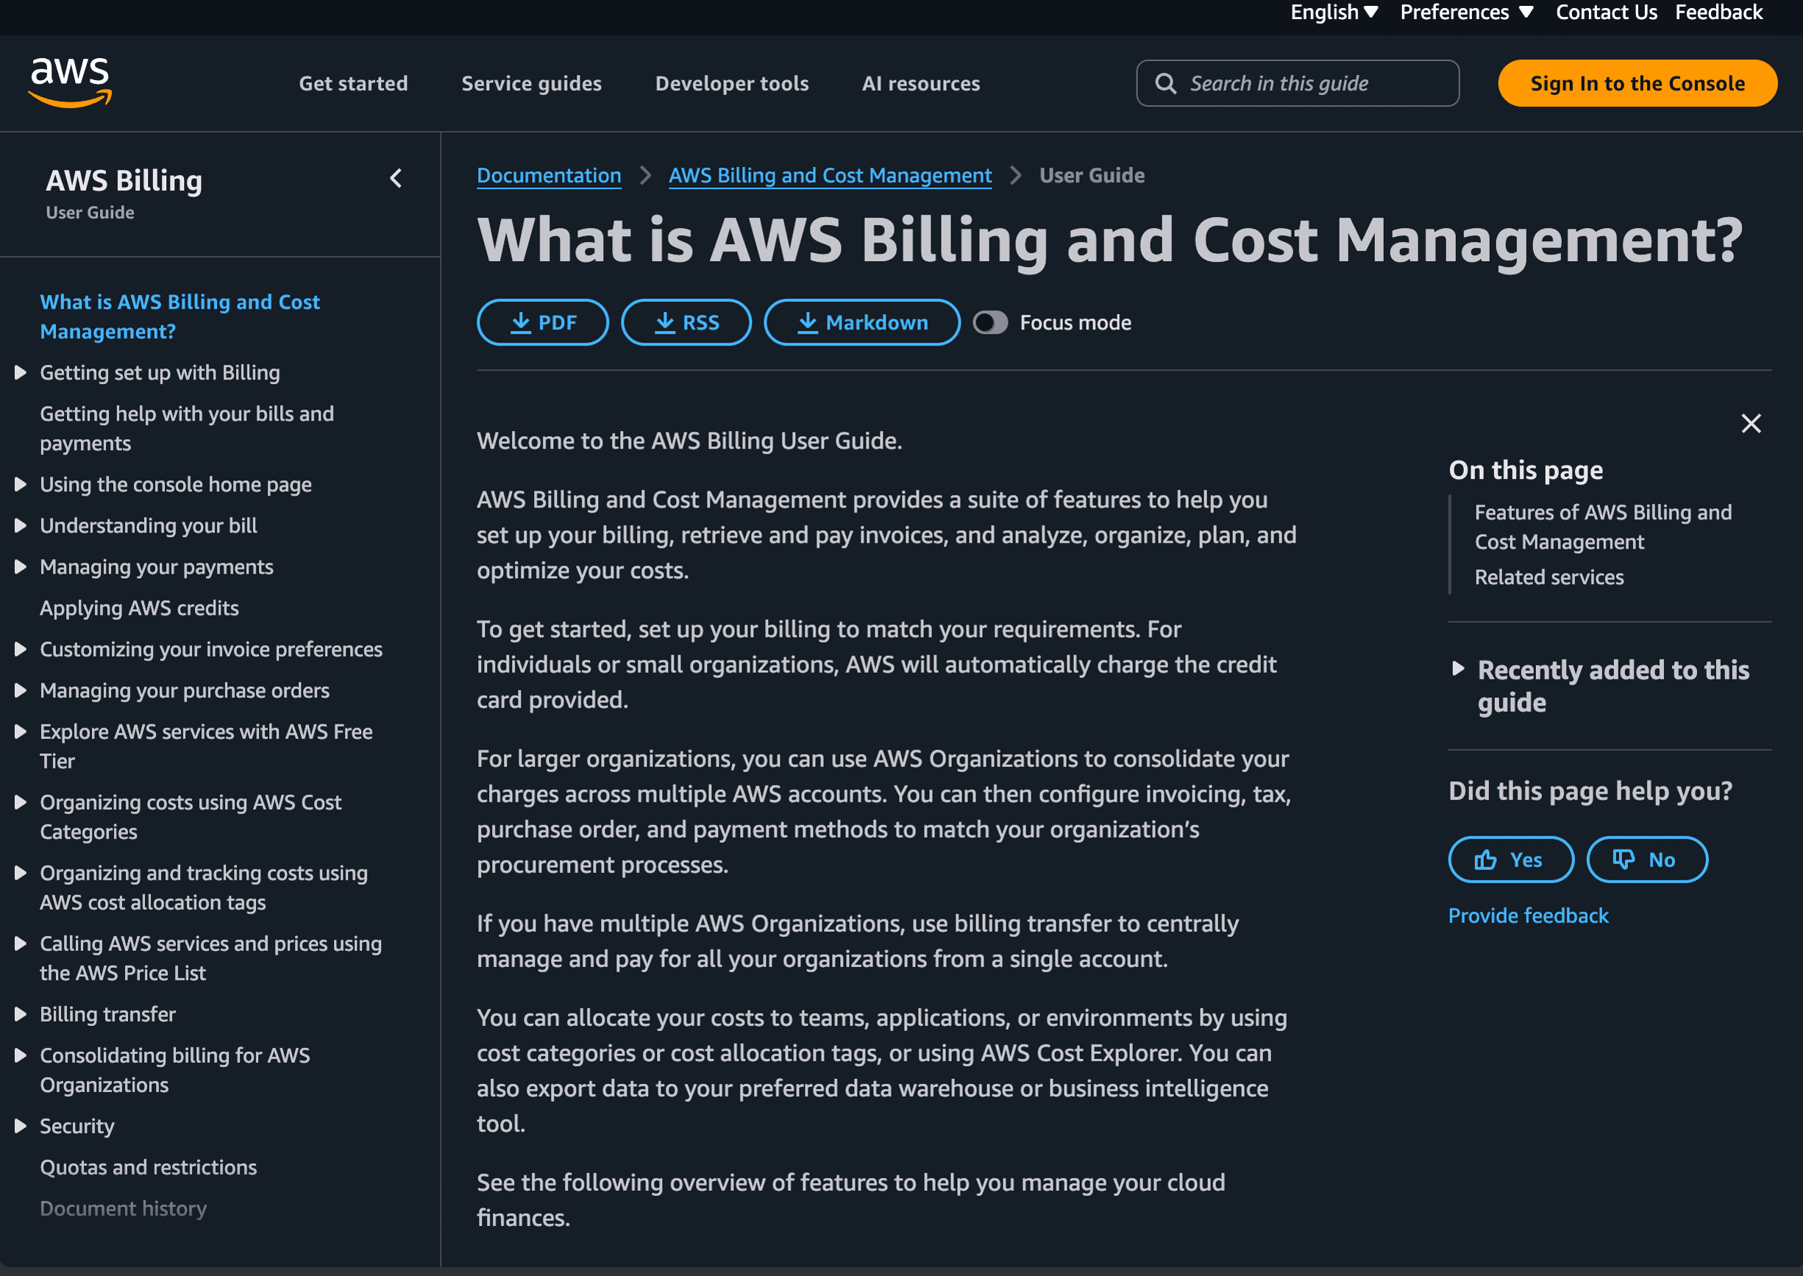Click Provide feedback link
This screenshot has height=1276, width=1803.
pos(1528,916)
